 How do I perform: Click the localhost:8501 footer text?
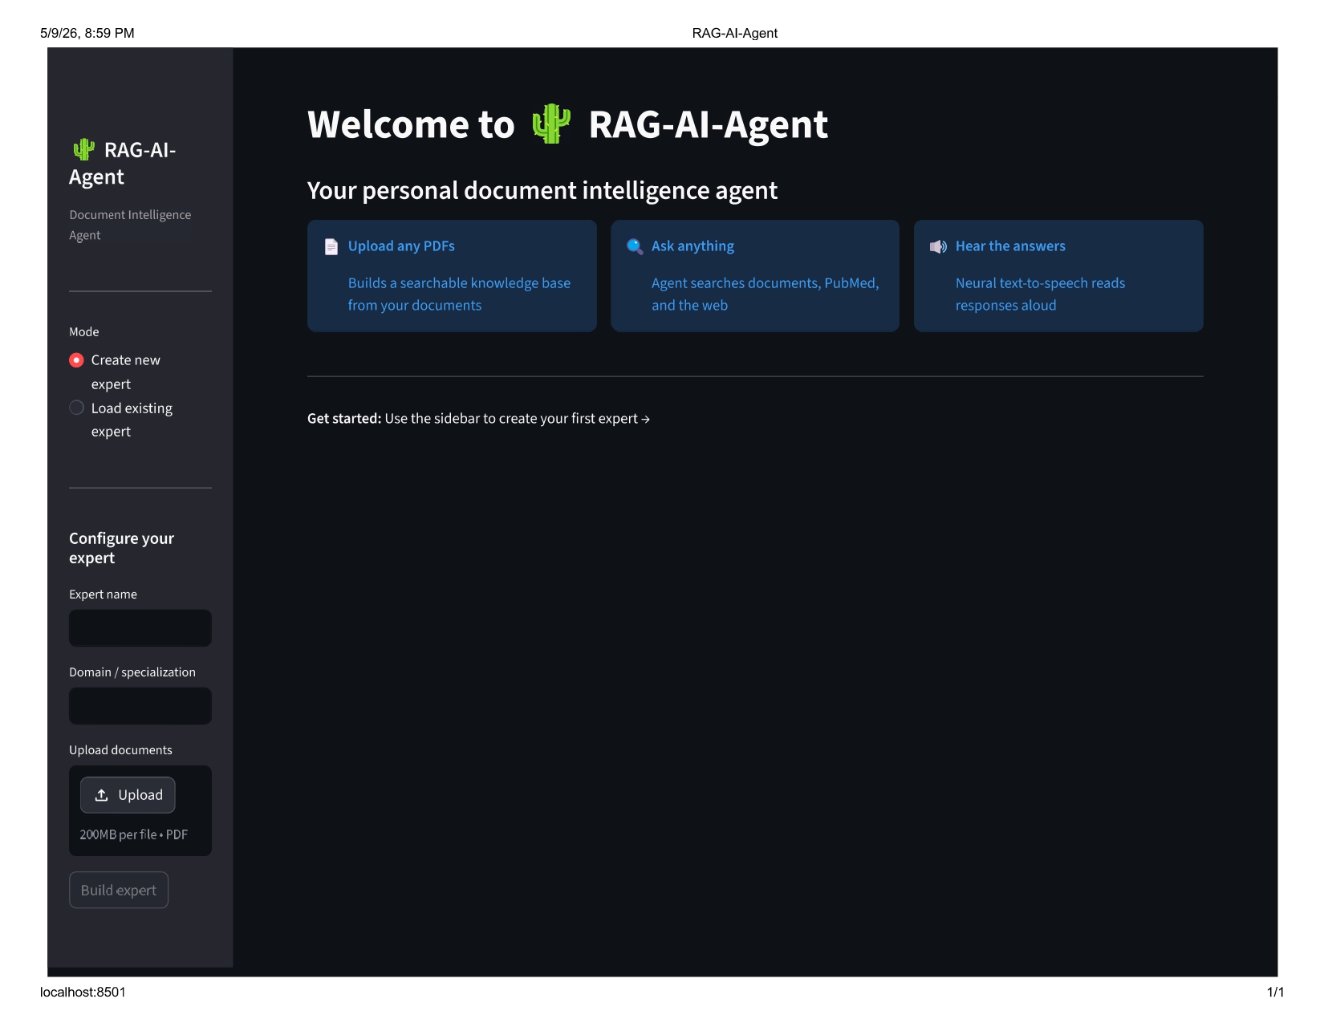tap(83, 993)
